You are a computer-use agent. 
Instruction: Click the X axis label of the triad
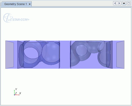click(20, 93)
